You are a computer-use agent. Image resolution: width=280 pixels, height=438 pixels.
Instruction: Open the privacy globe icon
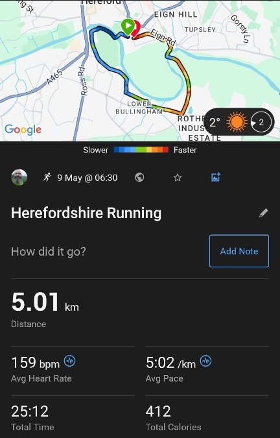(x=139, y=177)
